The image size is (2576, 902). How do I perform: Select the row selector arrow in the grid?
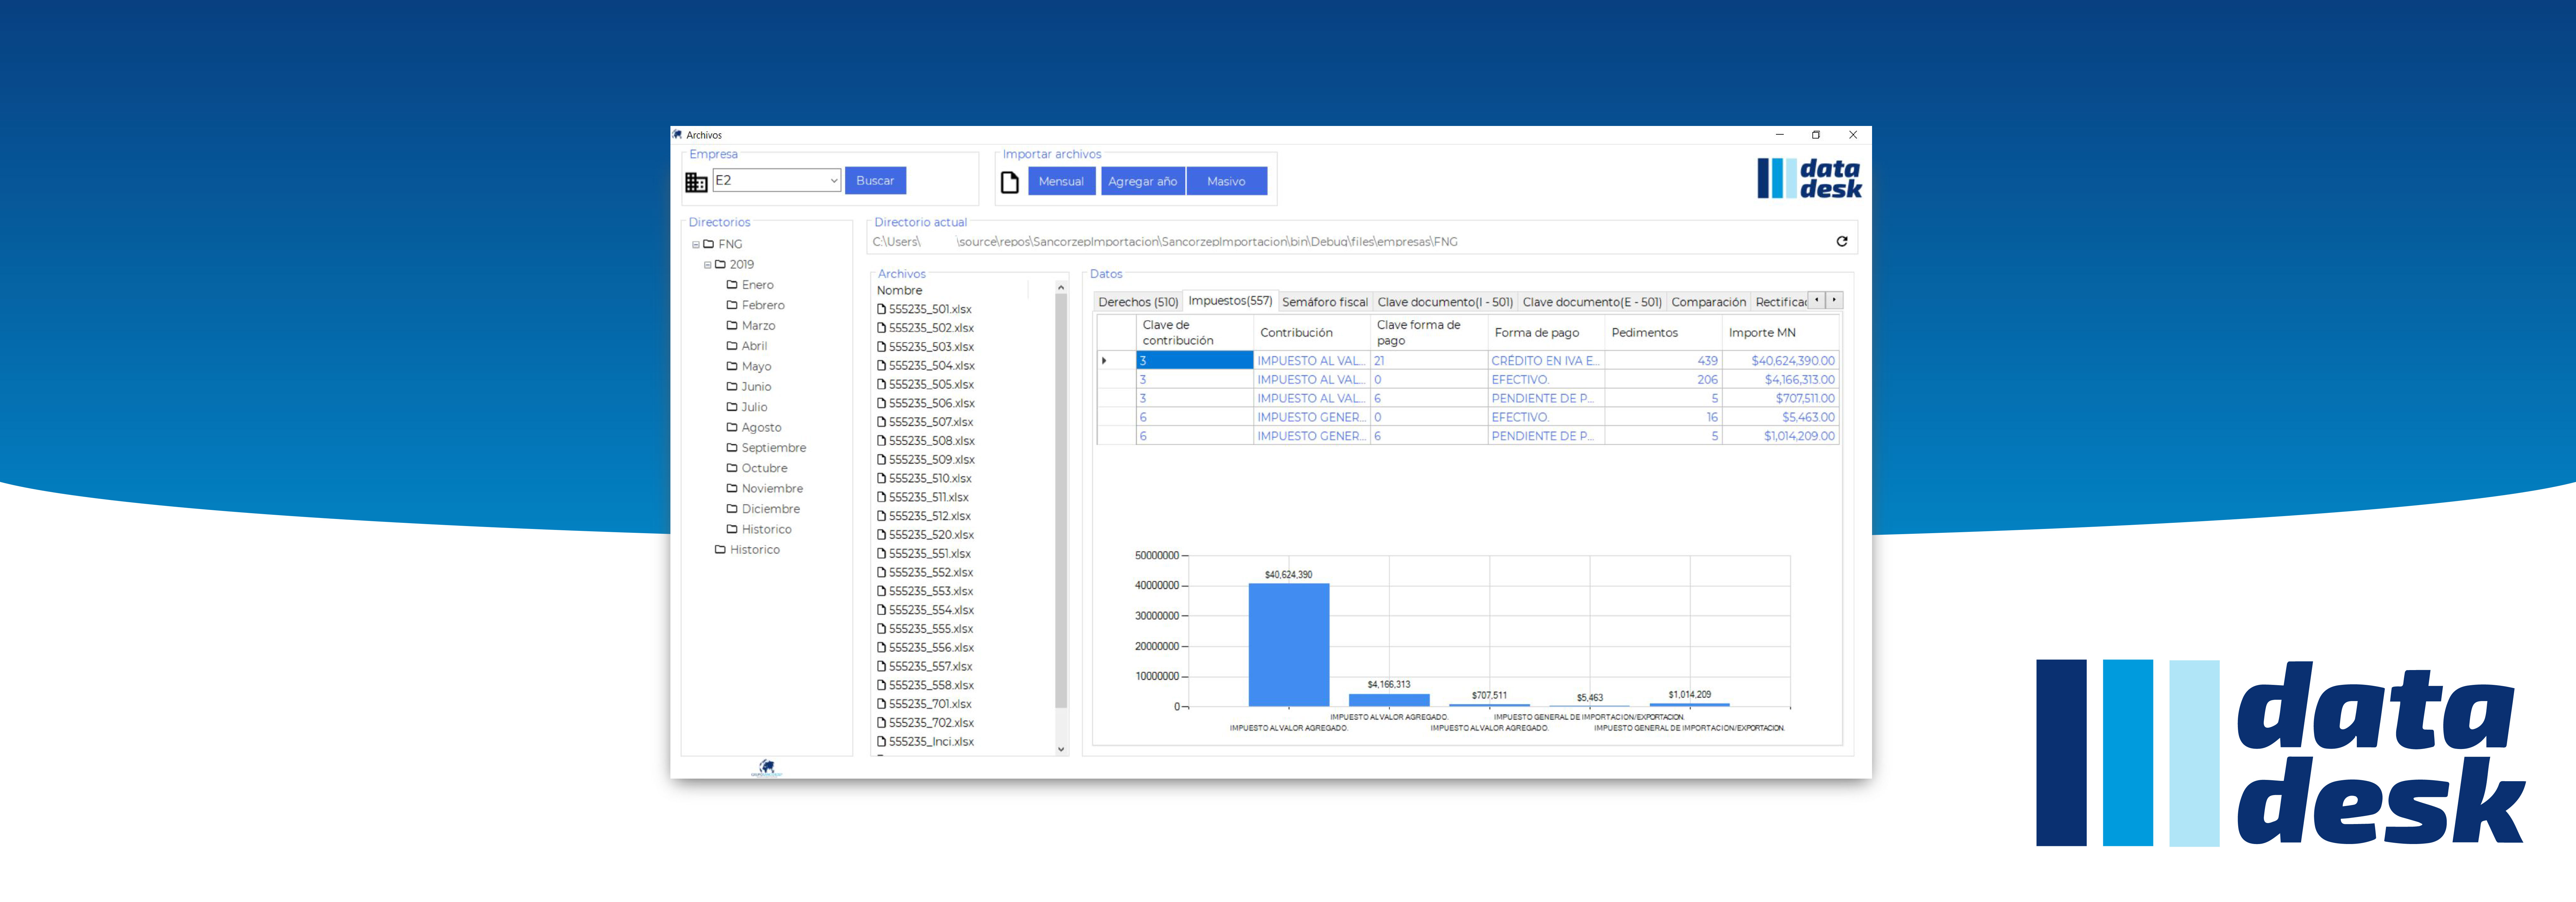point(1104,360)
